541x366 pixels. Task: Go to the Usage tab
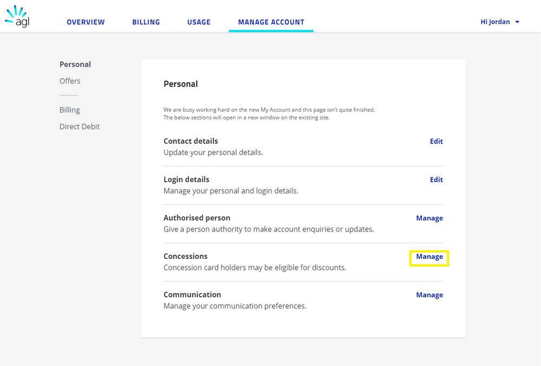199,22
